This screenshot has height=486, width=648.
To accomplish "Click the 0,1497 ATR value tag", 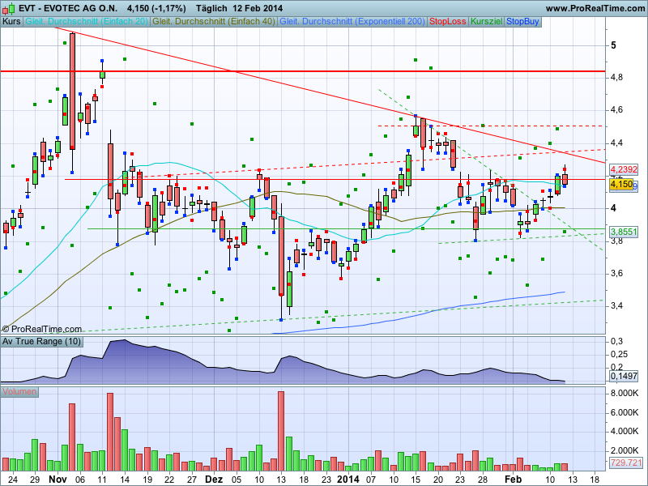I will coord(624,376).
